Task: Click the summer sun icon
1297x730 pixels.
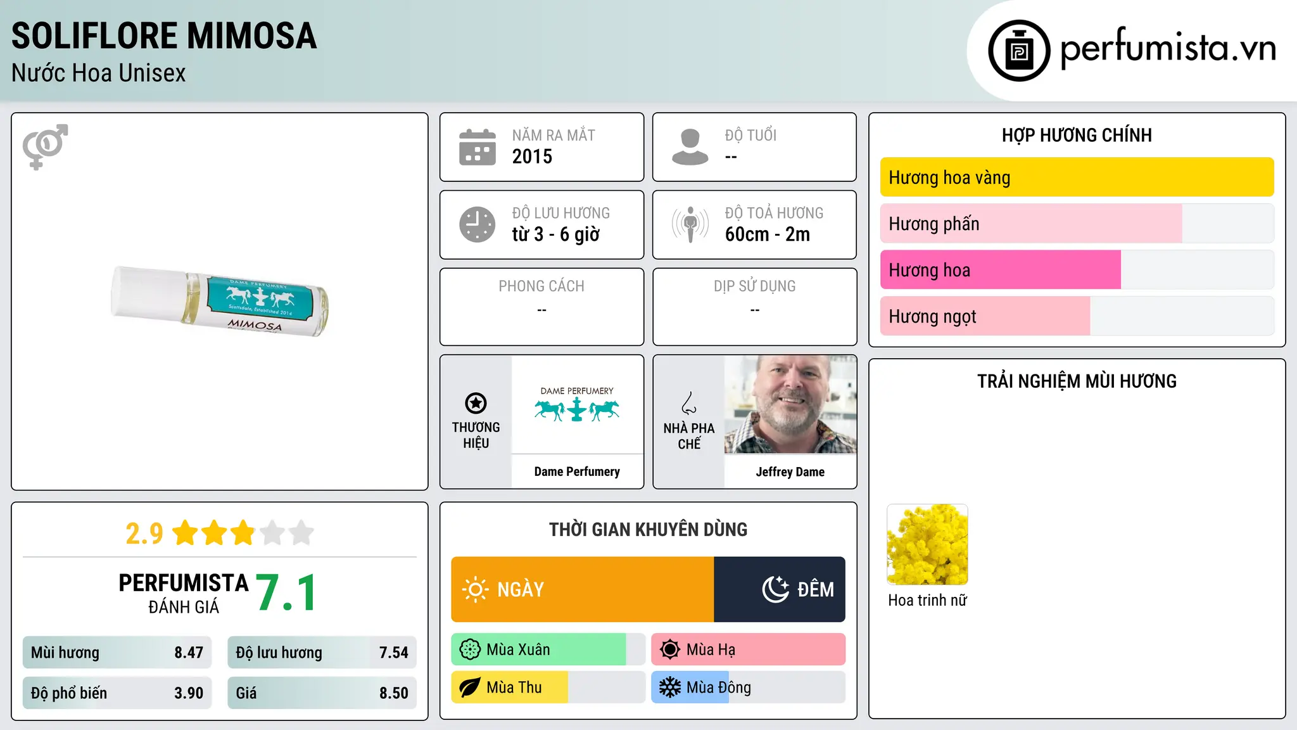Action: 670,650
